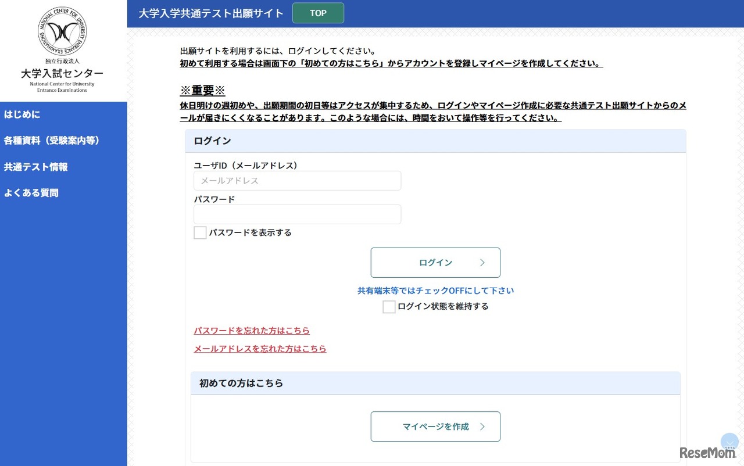Click the 大学入学共通テスト出願サイト header title
744x466 pixels.
pyautogui.click(x=211, y=13)
